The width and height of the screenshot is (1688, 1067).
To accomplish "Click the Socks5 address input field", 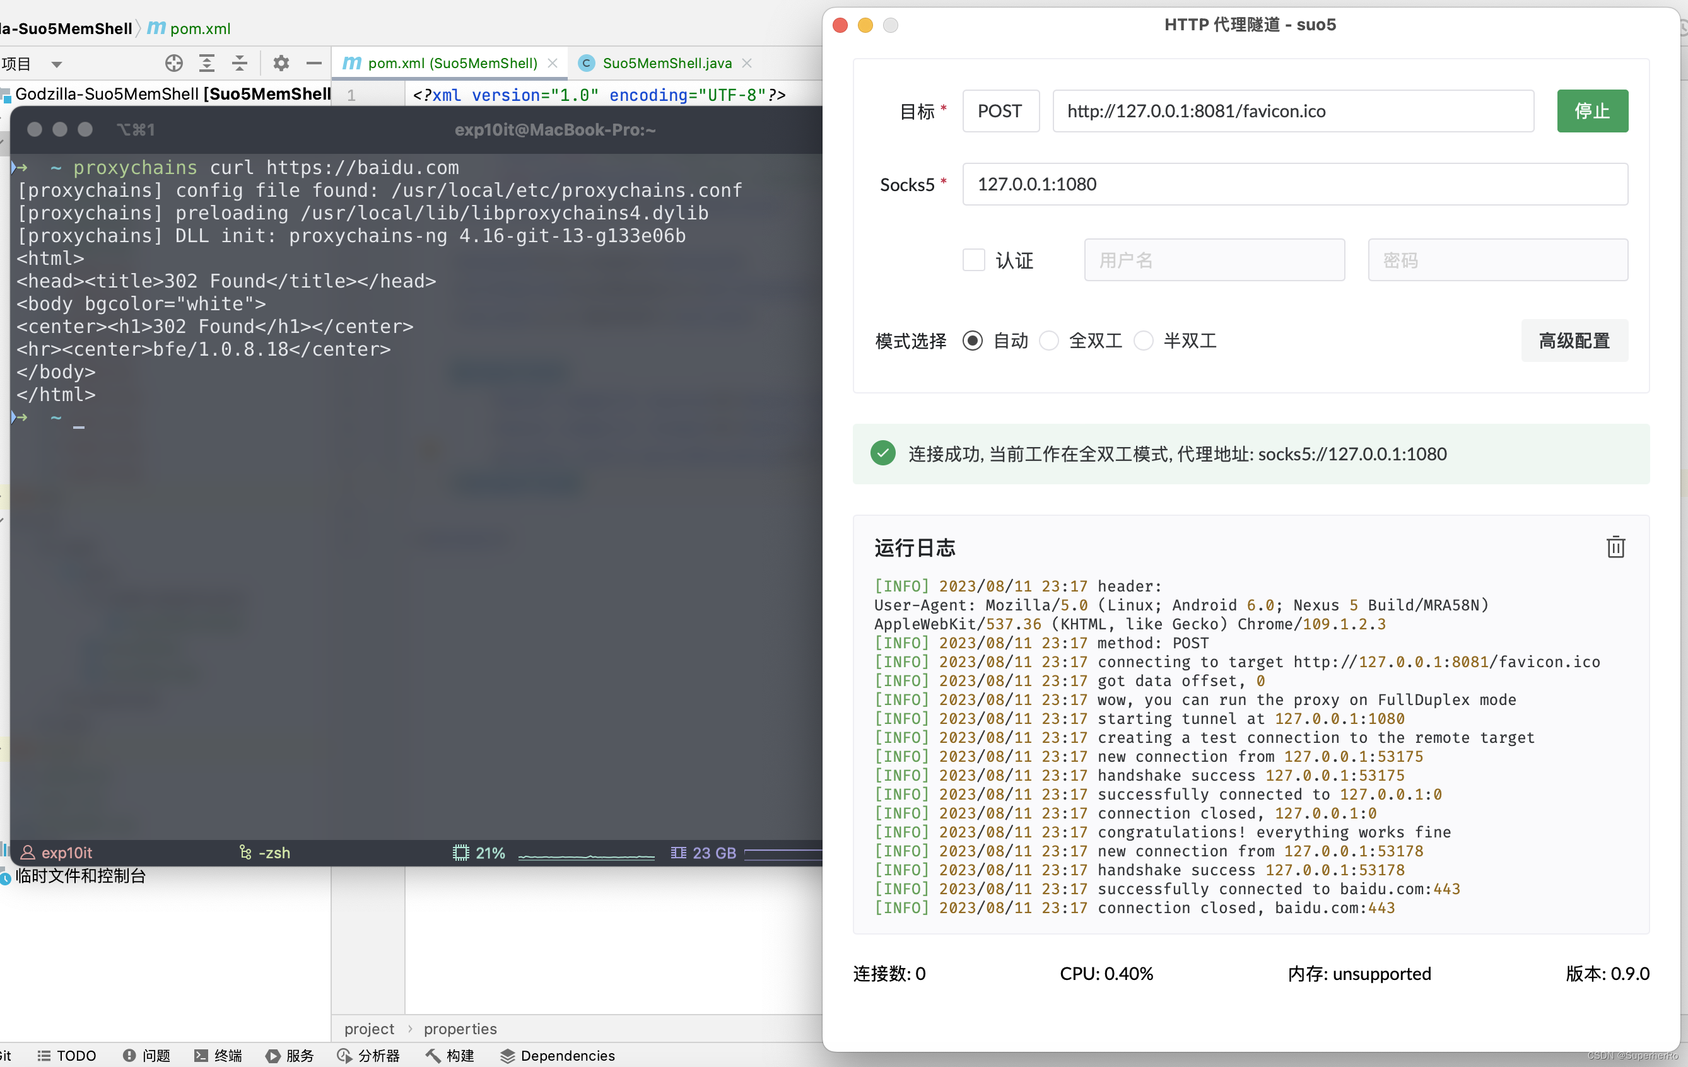I will (1293, 184).
